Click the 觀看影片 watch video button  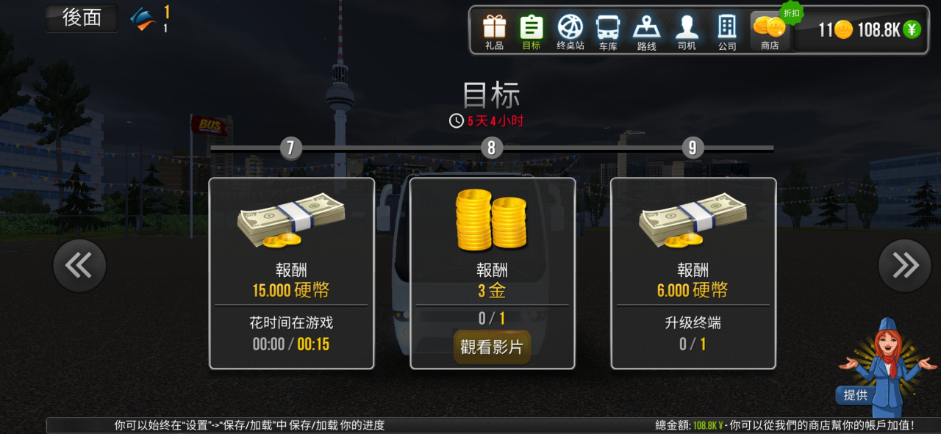pyautogui.click(x=492, y=347)
